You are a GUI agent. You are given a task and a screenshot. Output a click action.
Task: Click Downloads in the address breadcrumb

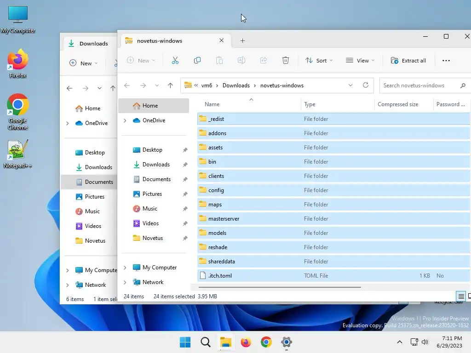click(x=236, y=85)
